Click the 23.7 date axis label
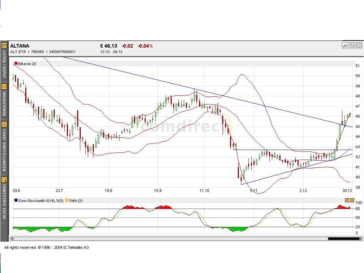The image size is (364, 273). (x=59, y=191)
